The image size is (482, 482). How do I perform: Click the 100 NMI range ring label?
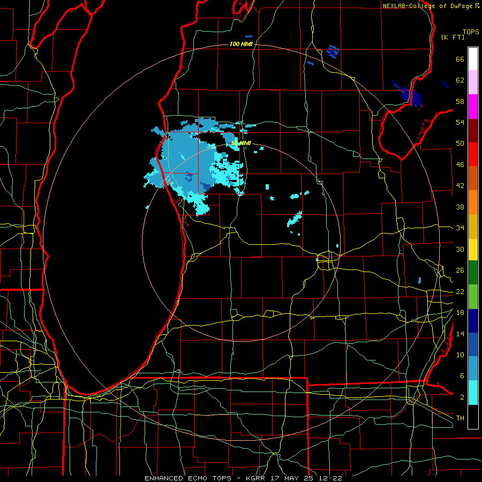point(241,44)
